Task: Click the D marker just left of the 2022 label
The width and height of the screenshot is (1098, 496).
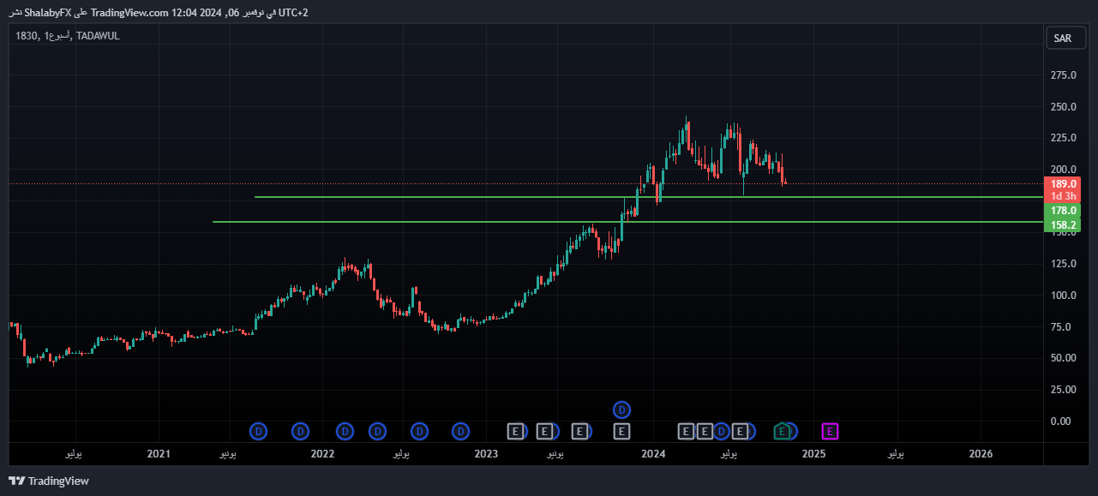Action: (301, 432)
